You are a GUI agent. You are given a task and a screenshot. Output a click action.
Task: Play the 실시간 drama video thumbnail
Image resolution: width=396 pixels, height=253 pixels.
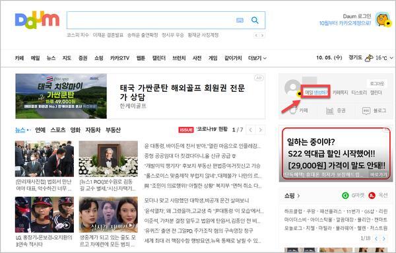point(108,215)
